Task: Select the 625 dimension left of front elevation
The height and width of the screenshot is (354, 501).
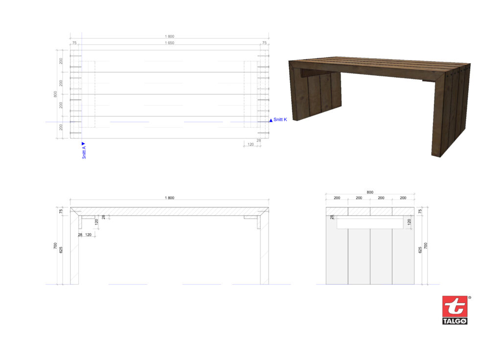Action: tap(61, 249)
